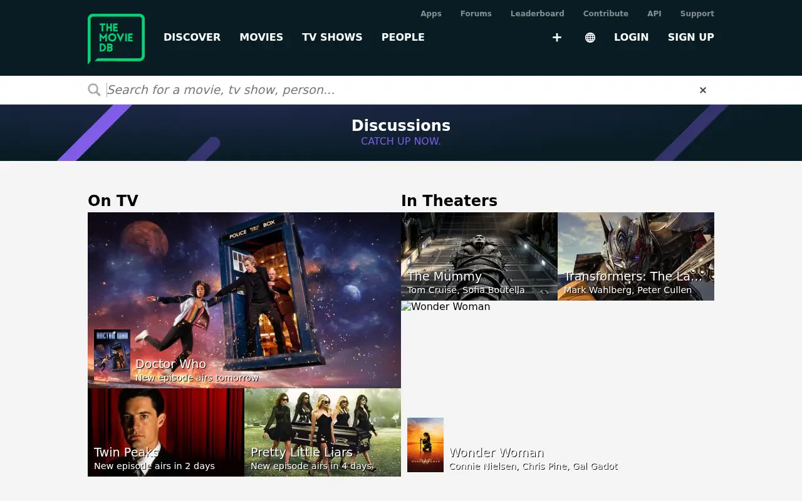Click the Wonder Woman title text
802x501 pixels.
(496, 452)
